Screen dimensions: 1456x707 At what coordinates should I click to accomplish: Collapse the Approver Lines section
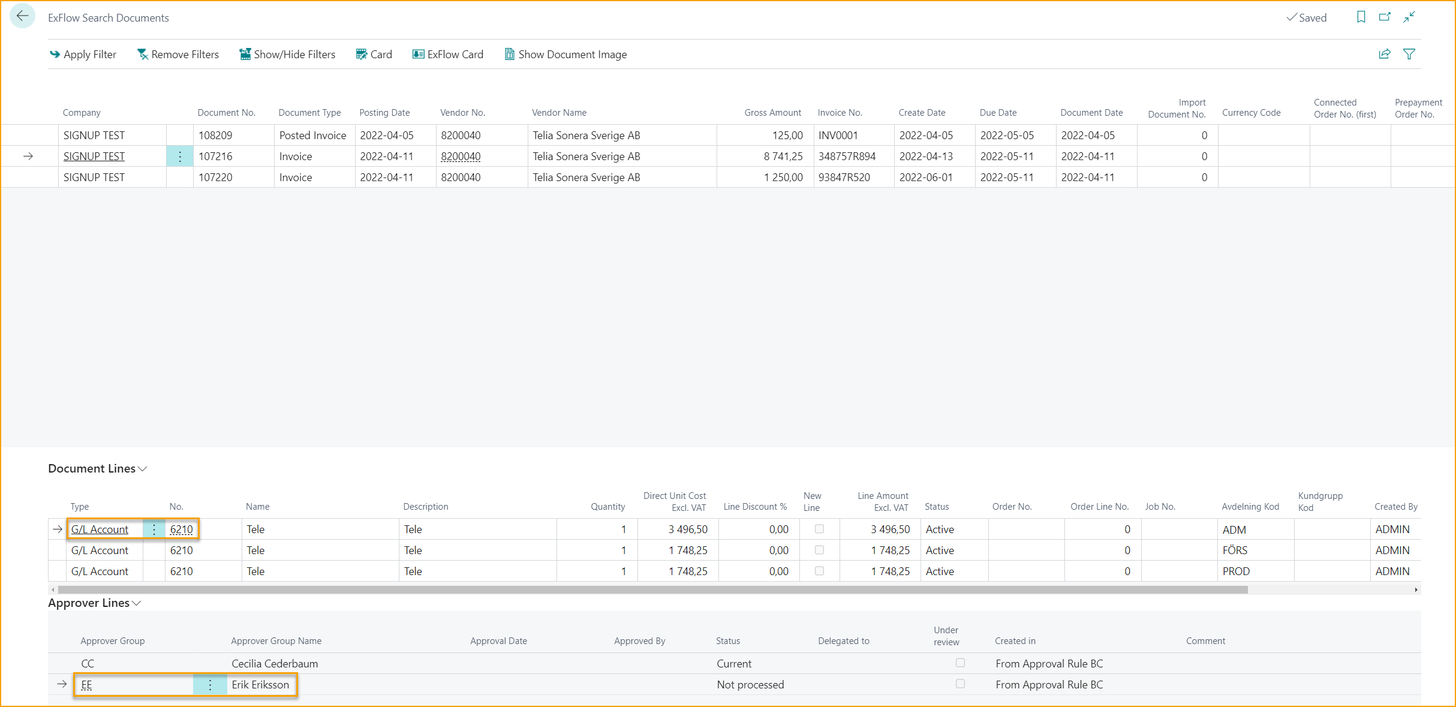136,603
